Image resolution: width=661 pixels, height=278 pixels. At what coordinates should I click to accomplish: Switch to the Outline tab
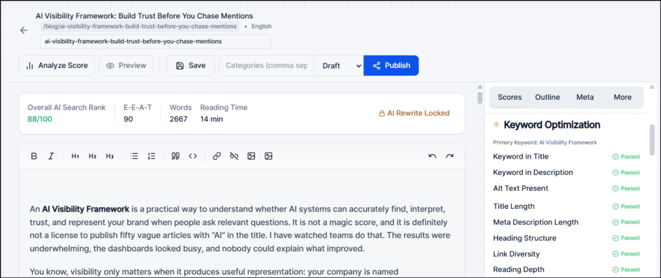[x=547, y=97]
